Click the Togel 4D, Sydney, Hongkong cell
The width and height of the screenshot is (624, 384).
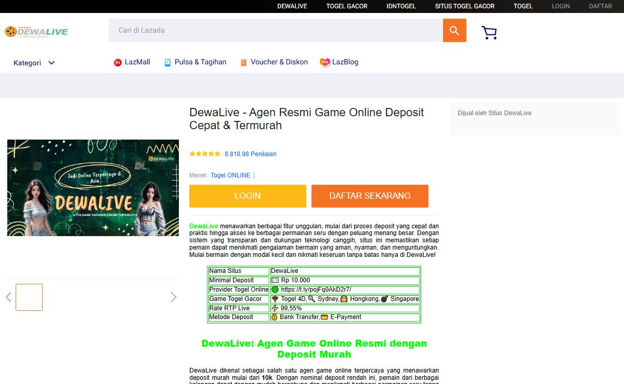[x=345, y=299]
